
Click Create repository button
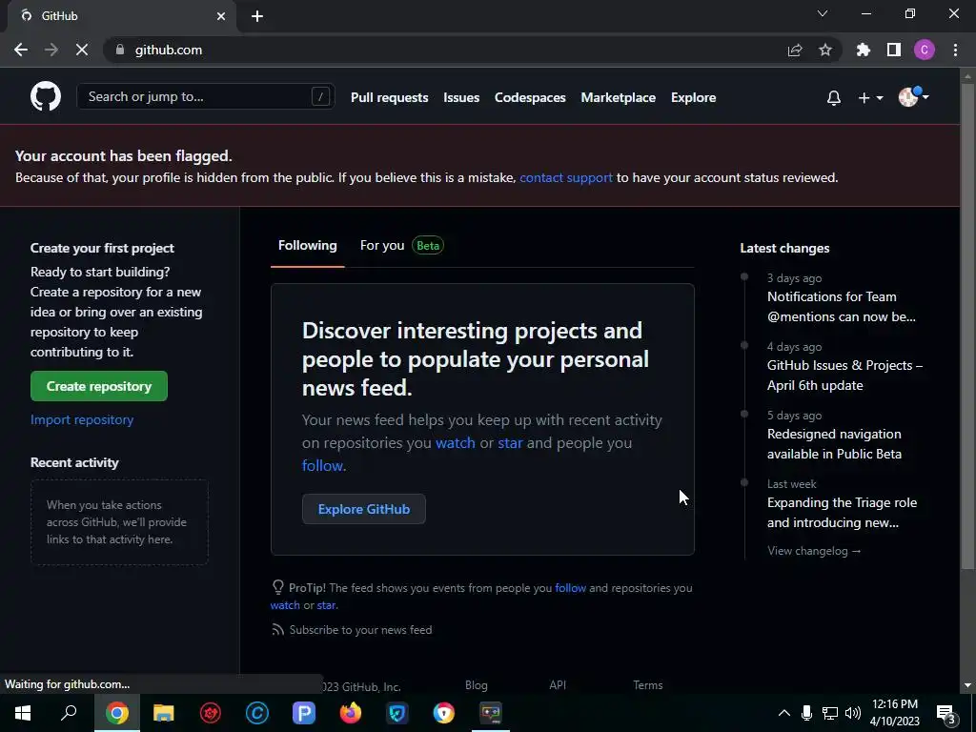[99, 386]
